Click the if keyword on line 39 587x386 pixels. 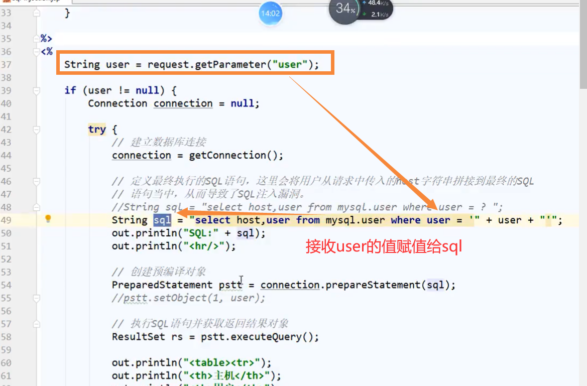coord(70,90)
